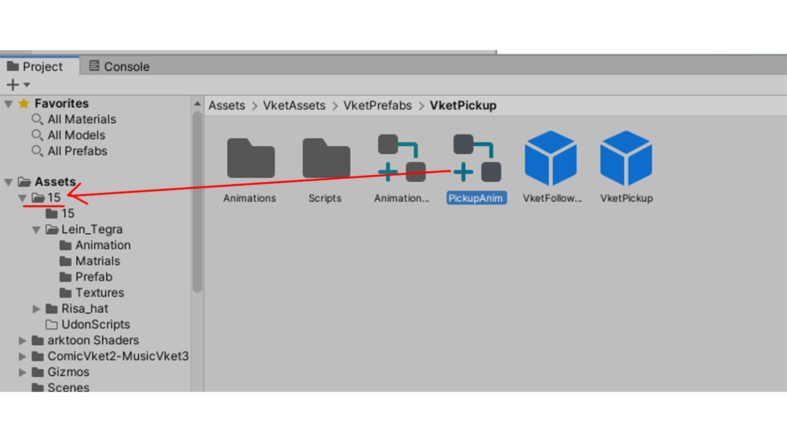The width and height of the screenshot is (787, 442).
Task: Switch to the Console tab
Action: (120, 66)
